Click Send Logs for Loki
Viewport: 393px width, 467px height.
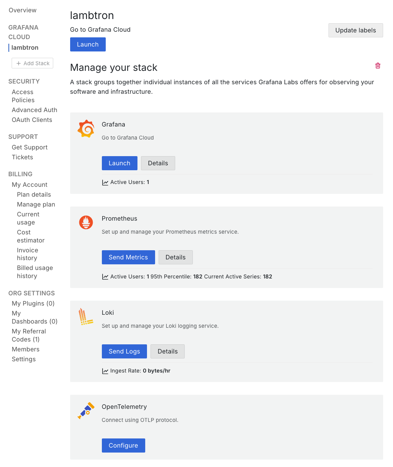(x=124, y=351)
